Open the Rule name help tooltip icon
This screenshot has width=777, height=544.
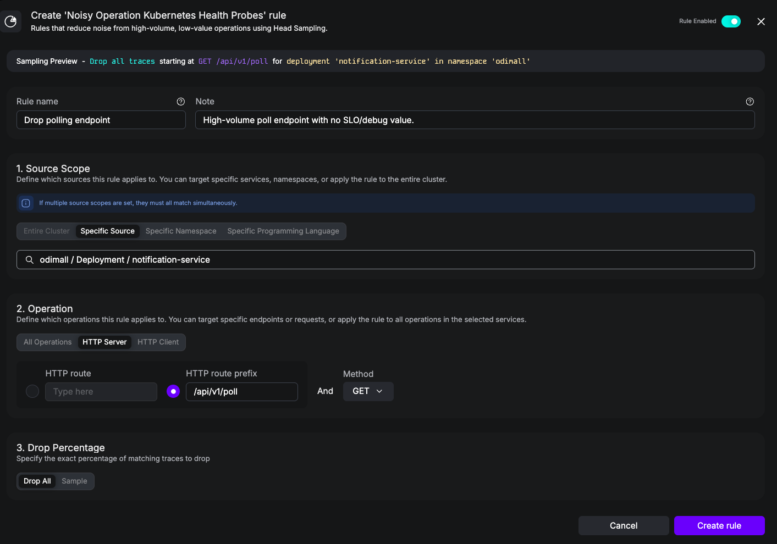pyautogui.click(x=180, y=102)
